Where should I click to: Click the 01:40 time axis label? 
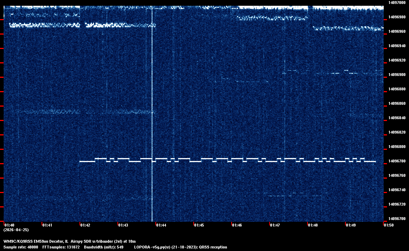tap(9, 225)
